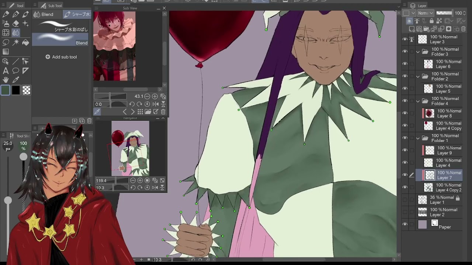This screenshot has width=472, height=265.
Task: Switch to the Tool tab
Action: click(x=16, y=6)
